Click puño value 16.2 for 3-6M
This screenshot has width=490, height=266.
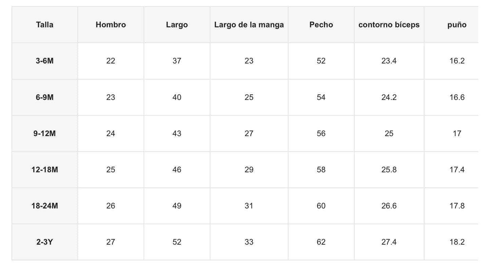(x=457, y=61)
